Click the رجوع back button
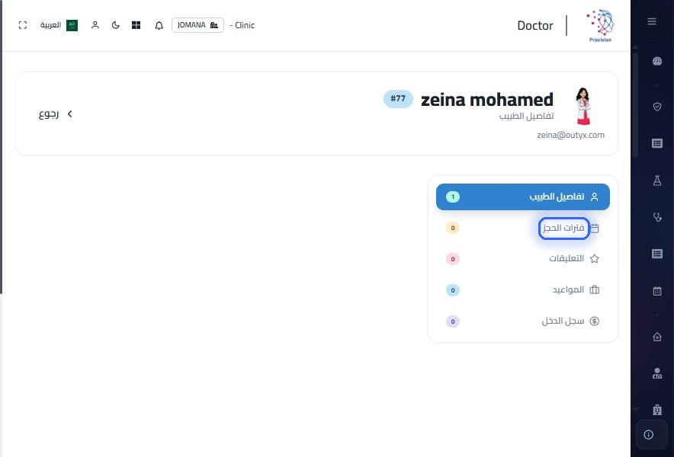This screenshot has height=457, width=674. pyautogui.click(x=56, y=113)
